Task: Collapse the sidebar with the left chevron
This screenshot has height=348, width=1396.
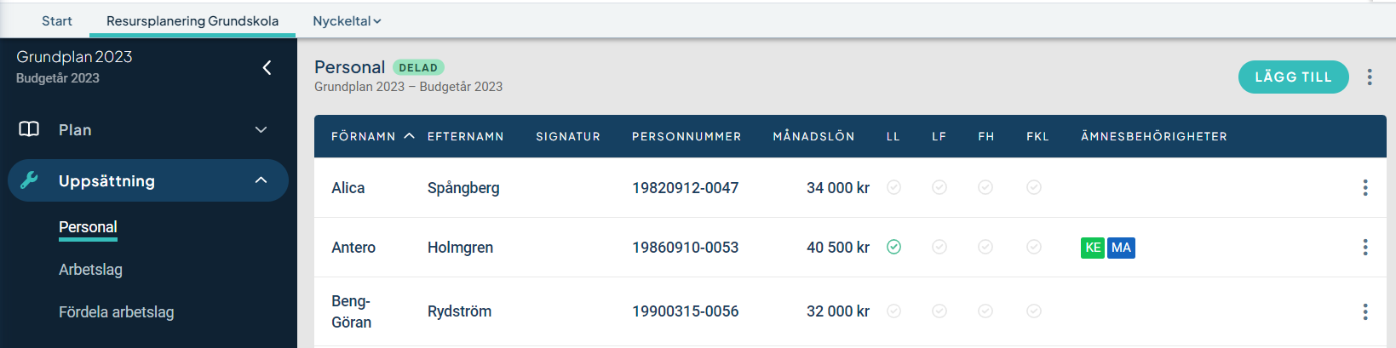Action: [x=267, y=67]
